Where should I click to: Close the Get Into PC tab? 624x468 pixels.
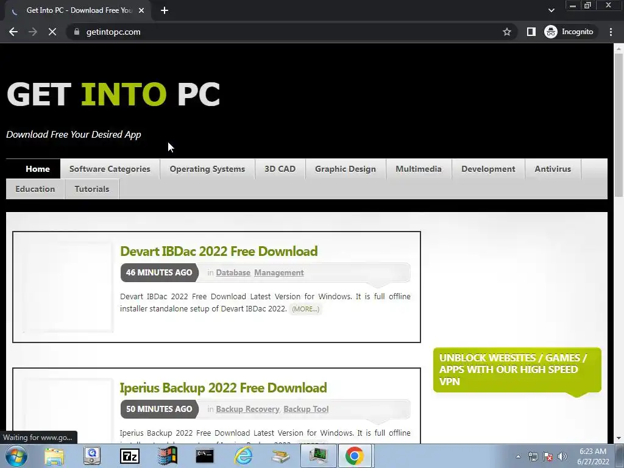(x=141, y=10)
